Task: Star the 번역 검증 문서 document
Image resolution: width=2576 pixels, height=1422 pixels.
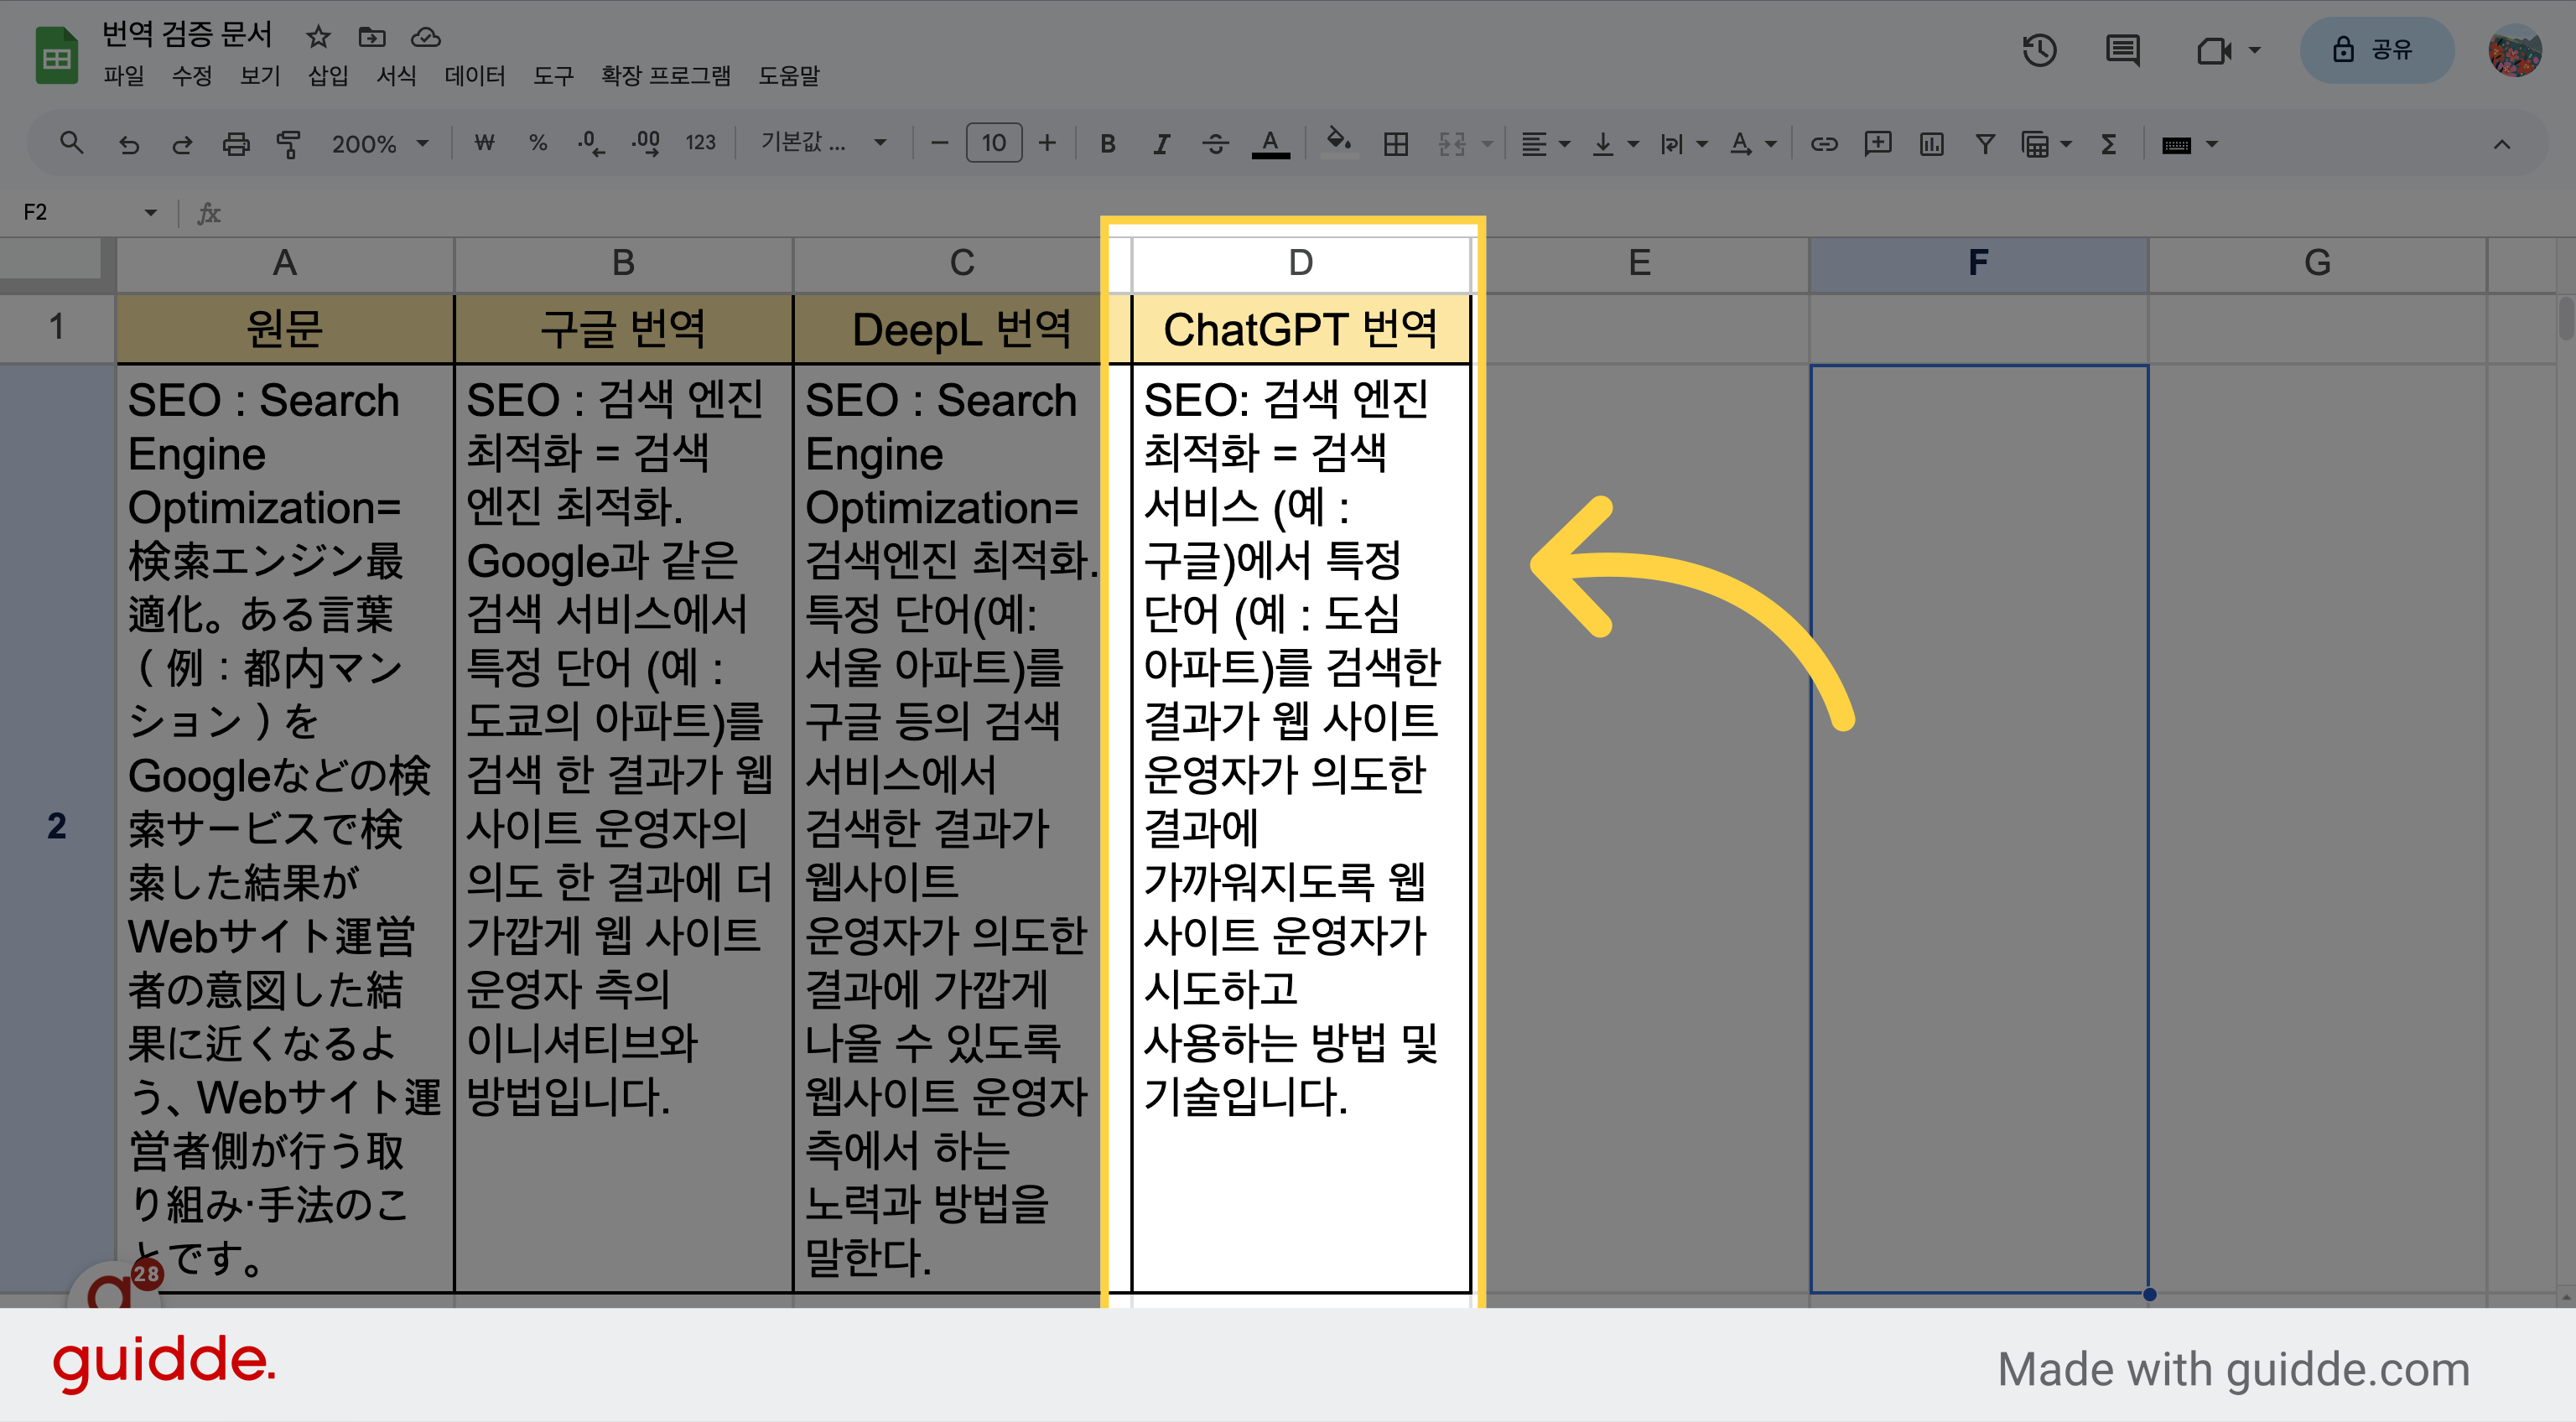Action: click(x=318, y=37)
